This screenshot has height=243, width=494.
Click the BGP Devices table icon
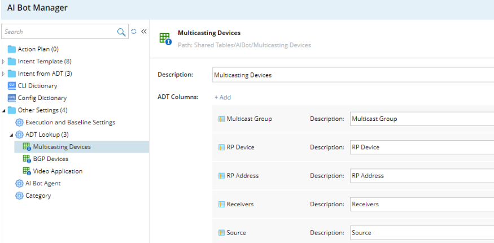[27, 159]
